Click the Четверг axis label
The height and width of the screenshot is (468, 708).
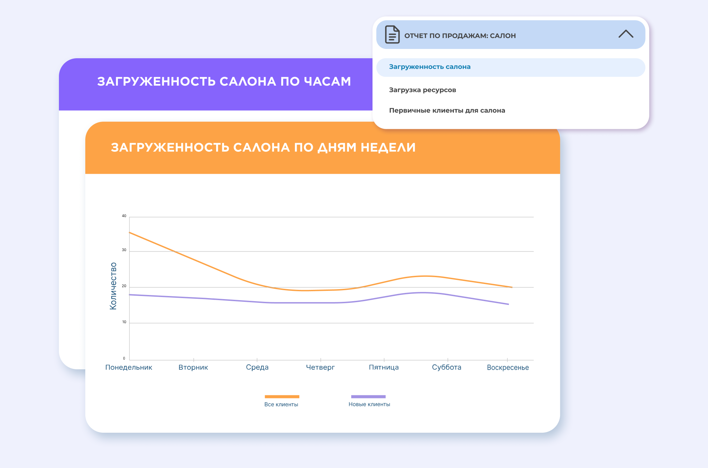320,367
